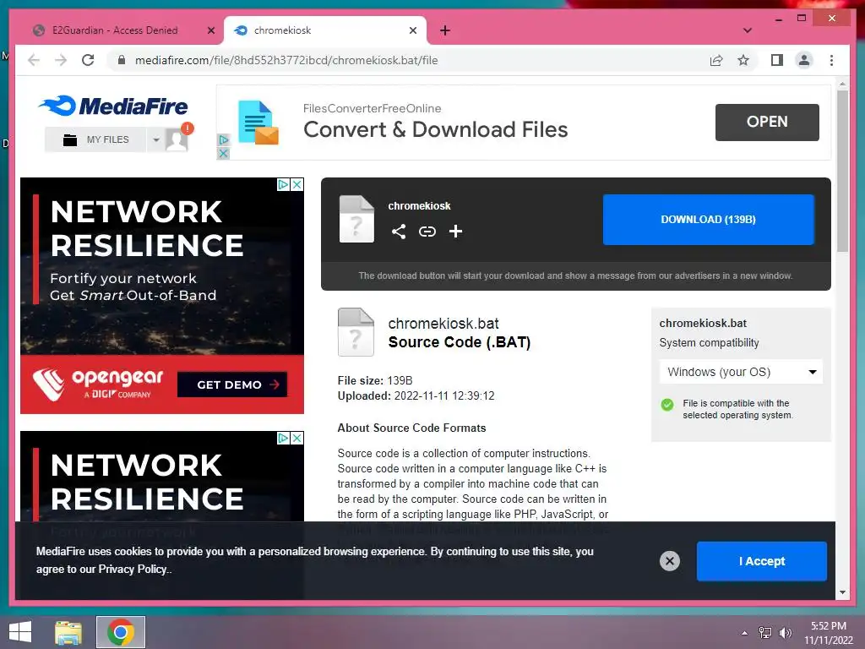Open the Chrome three-dot menu
The image size is (865, 649).
point(831,60)
